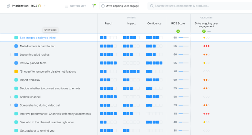The height and width of the screenshot is (135, 252).
Task: Open the Prioritization RICE view dropdown arrow
Action: coord(45,6)
